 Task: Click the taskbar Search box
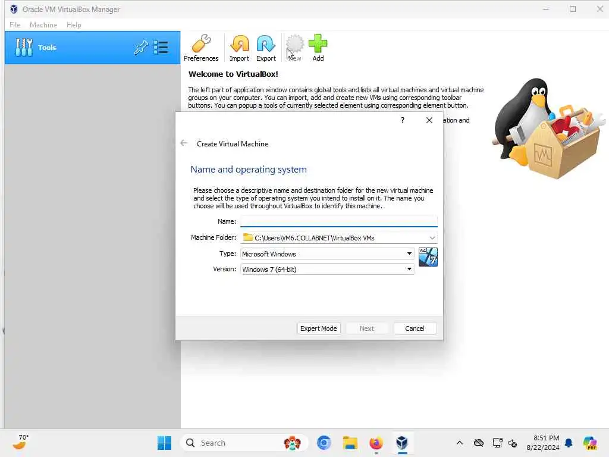coord(244,443)
